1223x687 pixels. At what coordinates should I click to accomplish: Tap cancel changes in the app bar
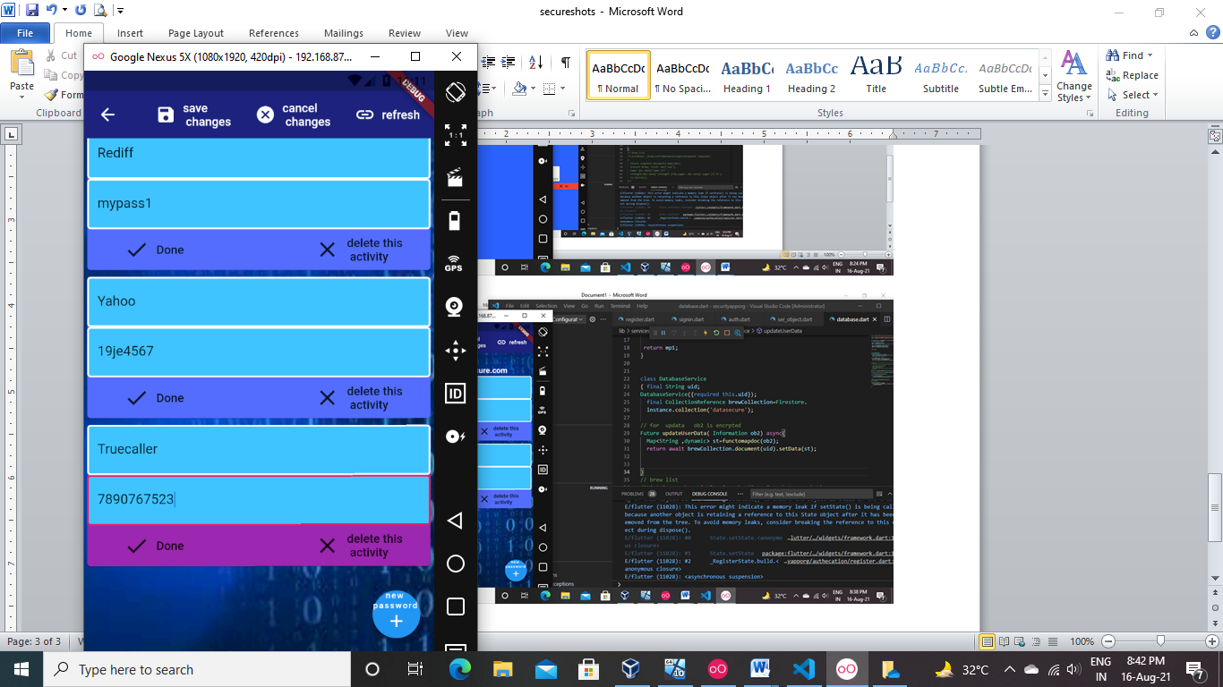[294, 114]
